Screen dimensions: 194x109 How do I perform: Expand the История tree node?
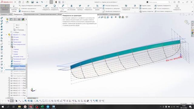point(9,37)
